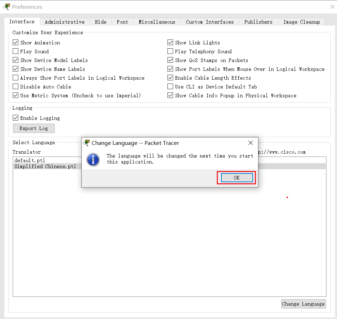Click OK in Change Language dialog
The image size is (337, 319).
237,178
